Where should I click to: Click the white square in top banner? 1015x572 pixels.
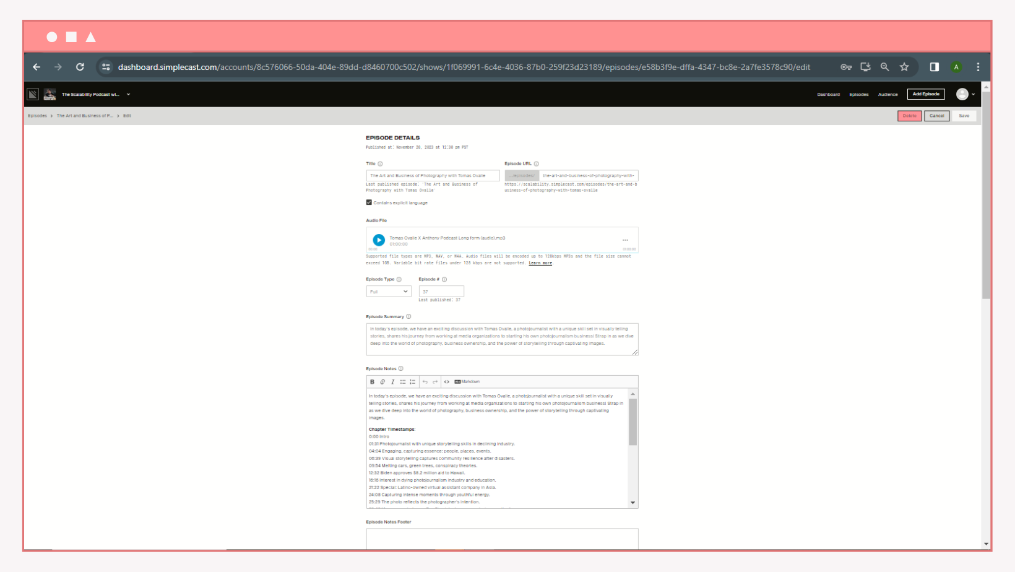tap(71, 37)
